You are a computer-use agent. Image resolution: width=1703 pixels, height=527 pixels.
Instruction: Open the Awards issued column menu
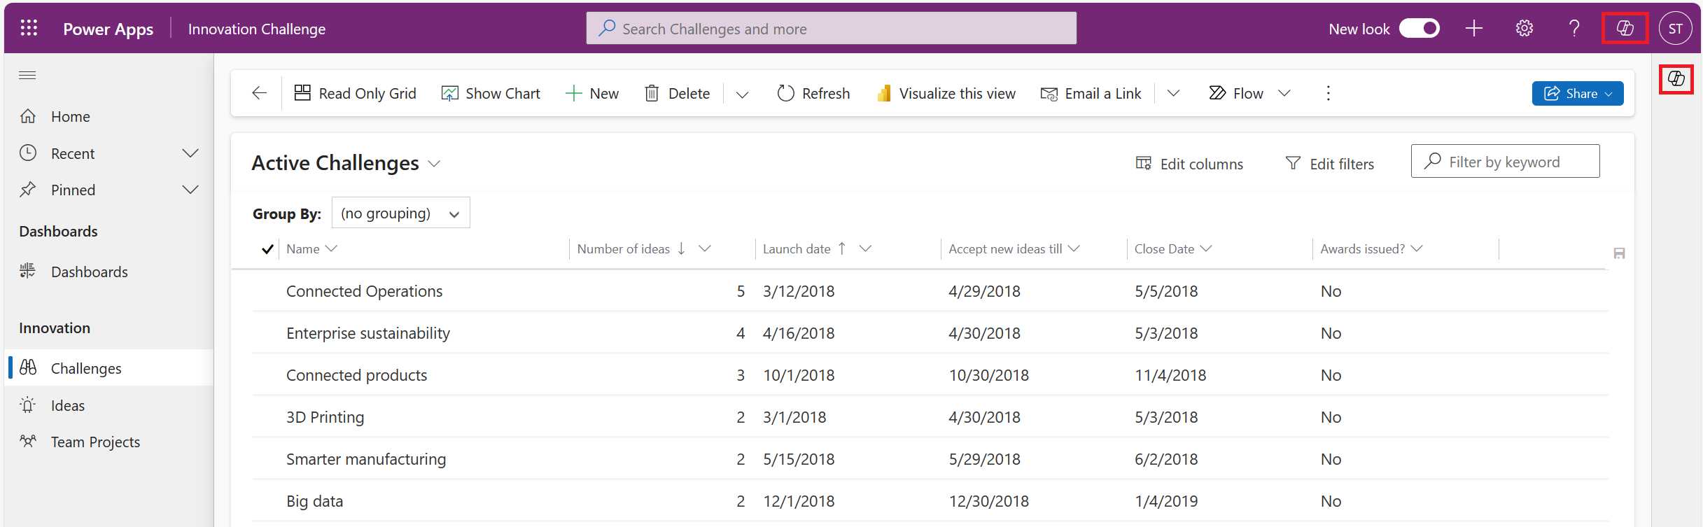tap(1417, 248)
